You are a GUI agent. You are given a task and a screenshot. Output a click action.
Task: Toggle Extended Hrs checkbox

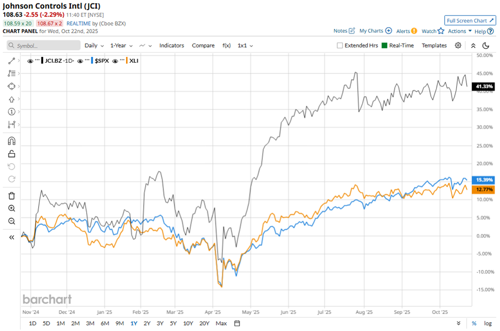(340, 46)
